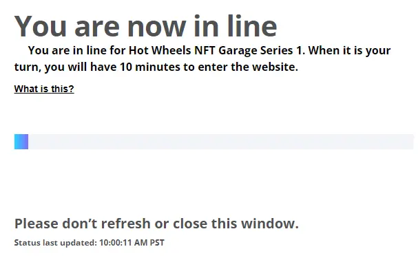
Task: Click the "Status last updated" label
Action: tap(56, 243)
